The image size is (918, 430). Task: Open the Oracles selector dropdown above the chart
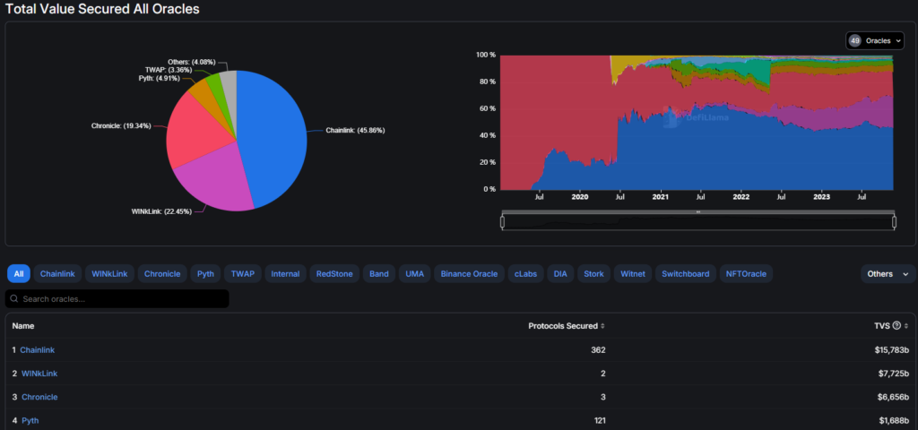875,40
